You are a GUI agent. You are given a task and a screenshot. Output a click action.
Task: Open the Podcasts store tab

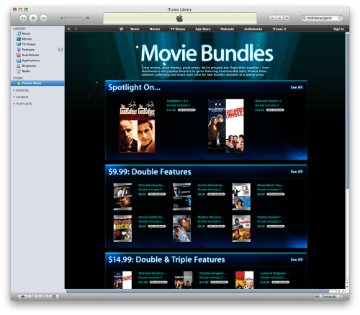227,29
